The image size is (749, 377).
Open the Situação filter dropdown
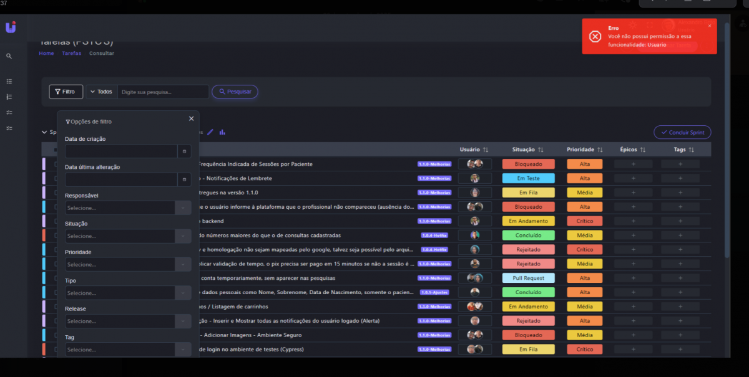coord(183,236)
